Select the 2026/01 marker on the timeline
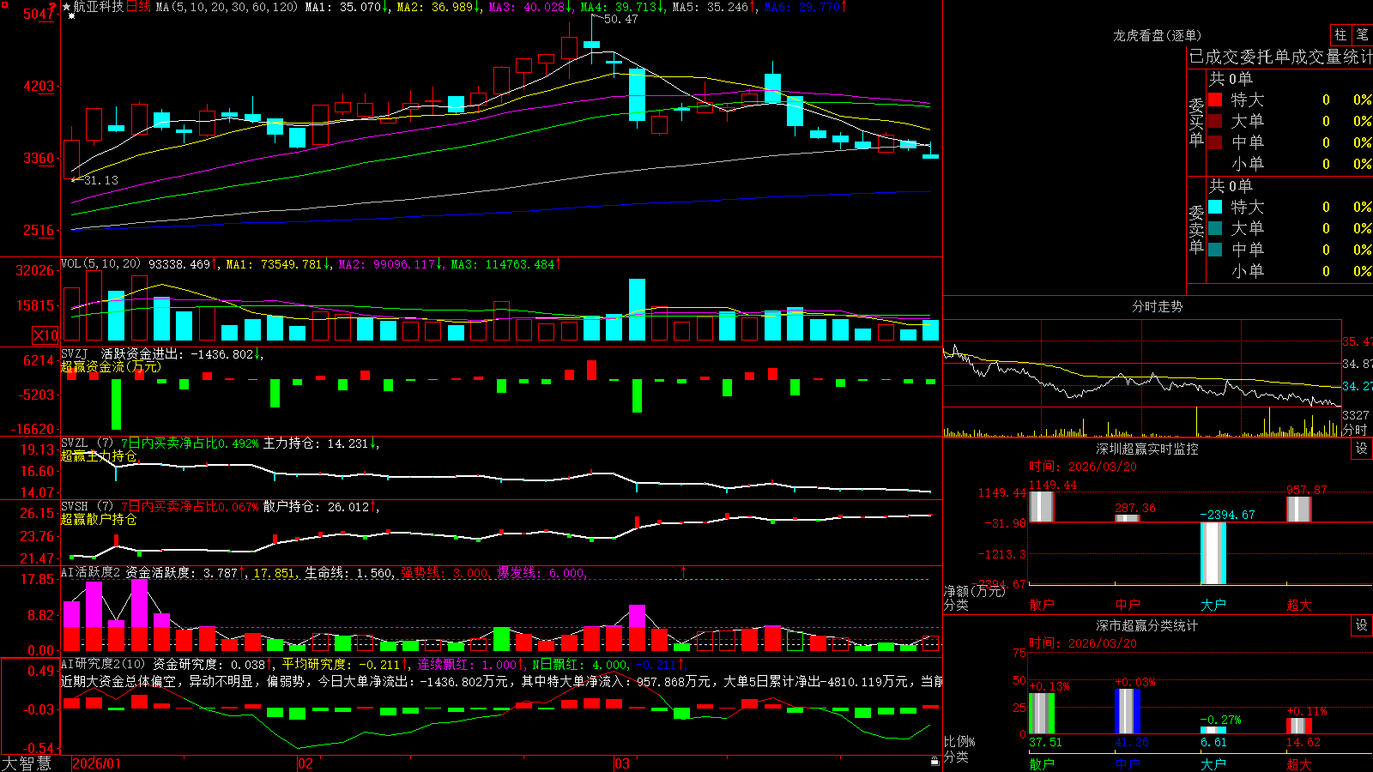 pos(97,763)
